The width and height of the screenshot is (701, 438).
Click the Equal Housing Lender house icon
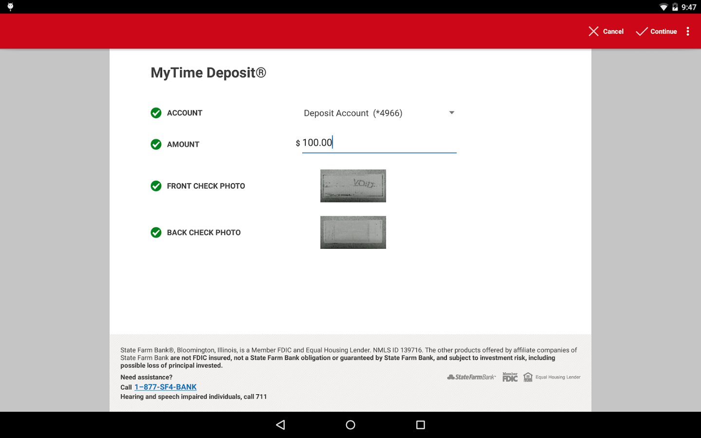click(528, 377)
